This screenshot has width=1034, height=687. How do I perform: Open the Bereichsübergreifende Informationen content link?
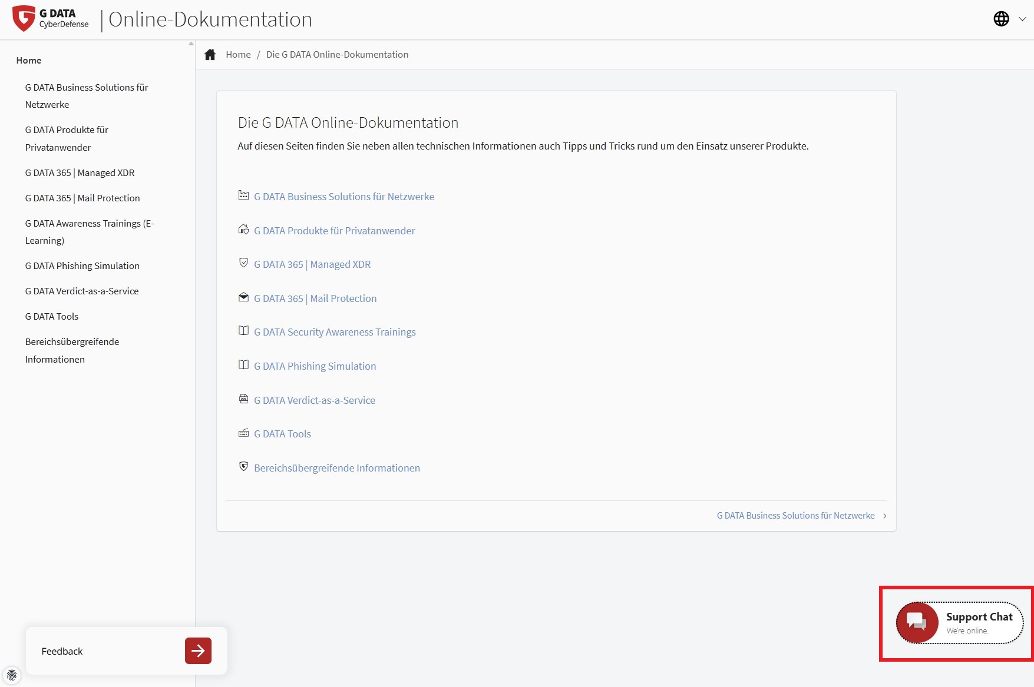pyautogui.click(x=336, y=468)
